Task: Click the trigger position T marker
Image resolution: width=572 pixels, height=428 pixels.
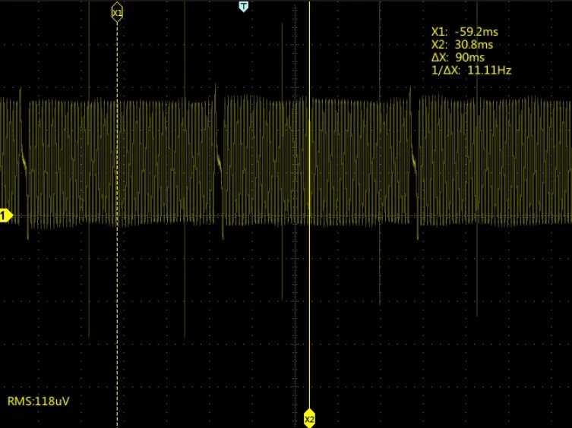Action: pos(244,6)
